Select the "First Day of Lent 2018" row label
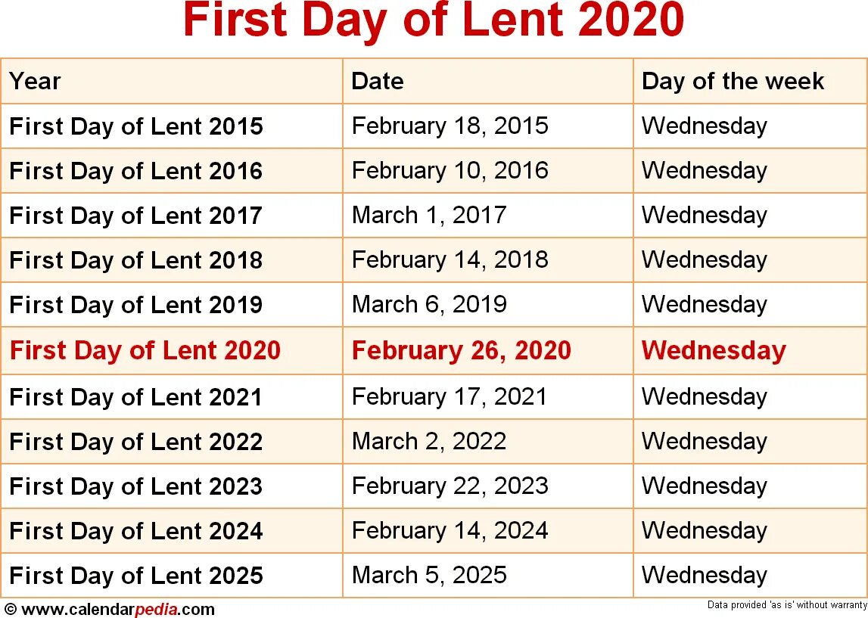This screenshot has height=618, width=868. pyautogui.click(x=136, y=260)
